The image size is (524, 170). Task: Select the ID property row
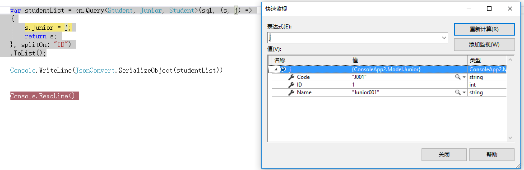[x=390, y=85]
